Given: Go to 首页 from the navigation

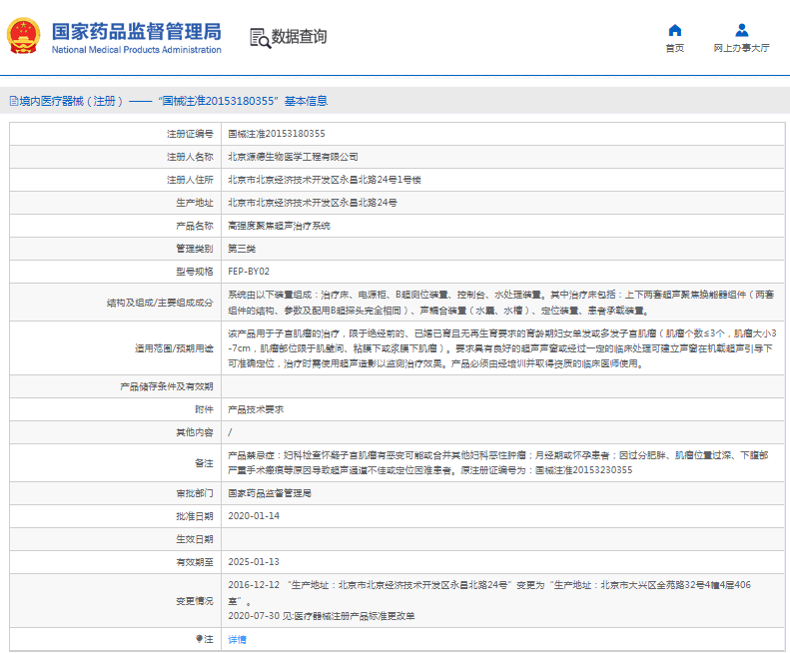Looking at the screenshot, I should pos(675,48).
